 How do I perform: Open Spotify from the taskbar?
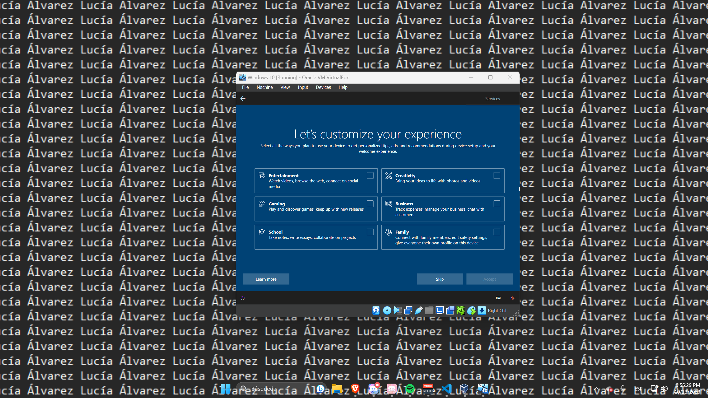coord(410,389)
